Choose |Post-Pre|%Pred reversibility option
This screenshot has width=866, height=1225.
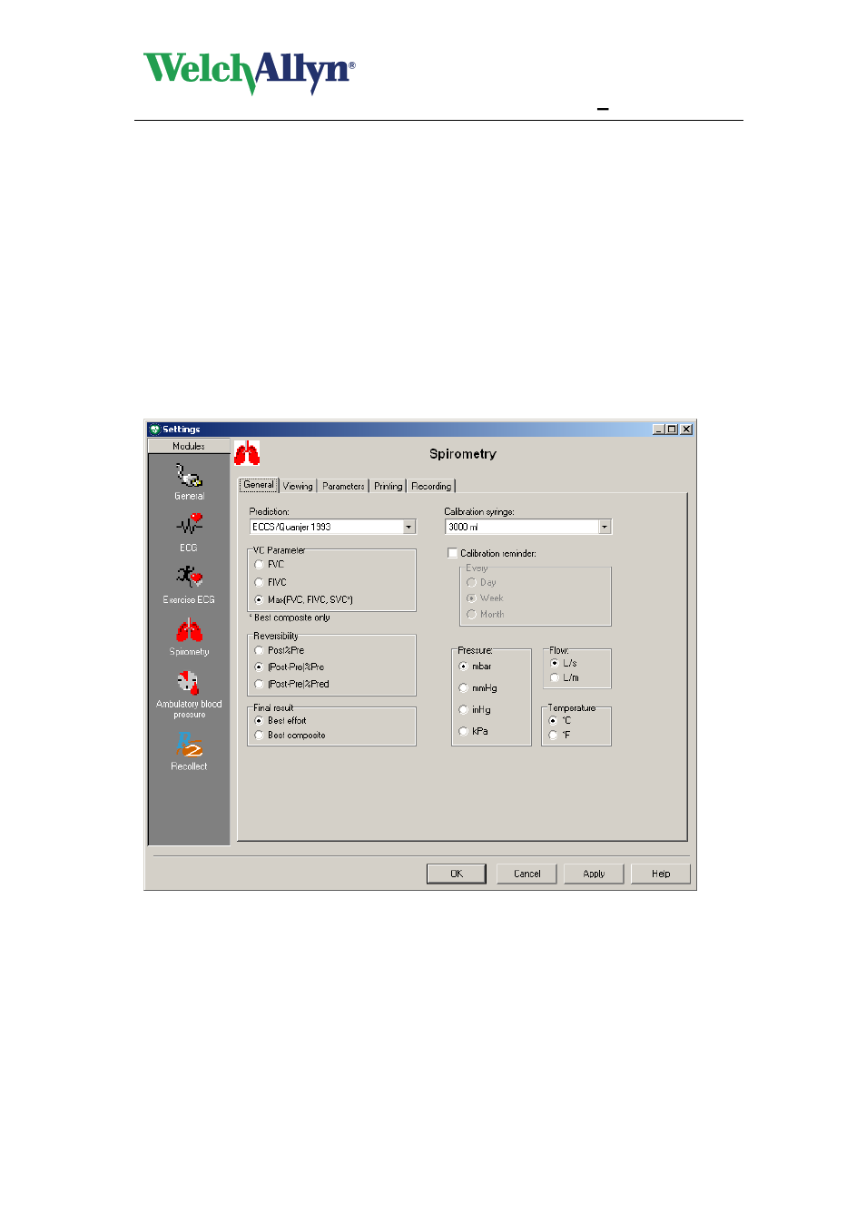pyautogui.click(x=259, y=685)
